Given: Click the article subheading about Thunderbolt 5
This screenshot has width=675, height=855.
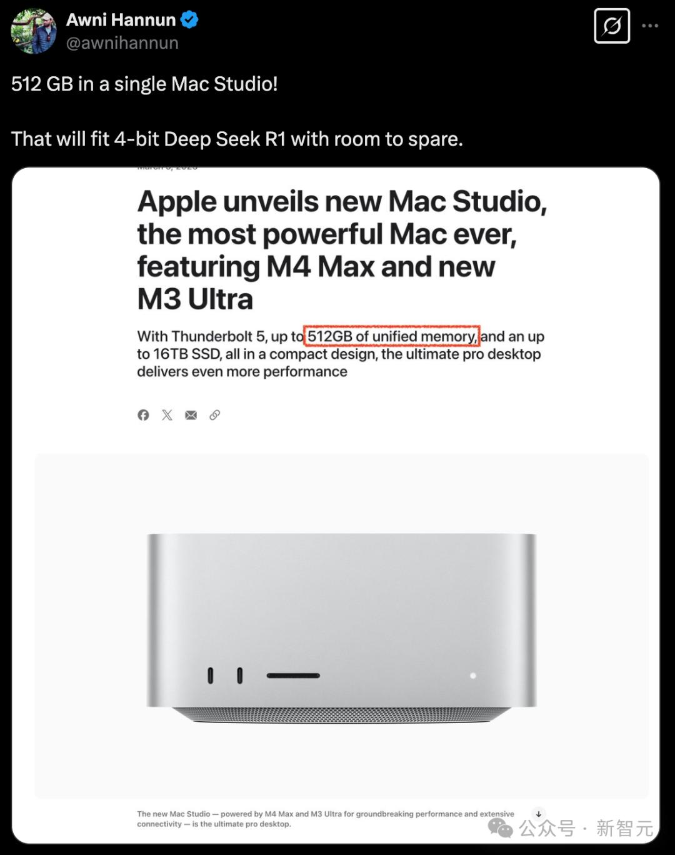Looking at the screenshot, I should click(341, 354).
